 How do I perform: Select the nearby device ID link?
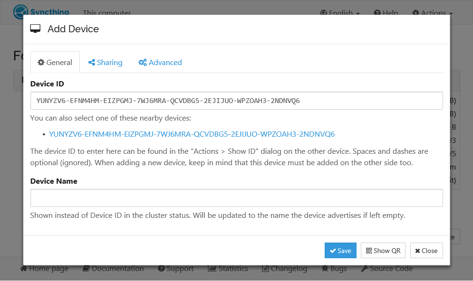[x=192, y=134]
